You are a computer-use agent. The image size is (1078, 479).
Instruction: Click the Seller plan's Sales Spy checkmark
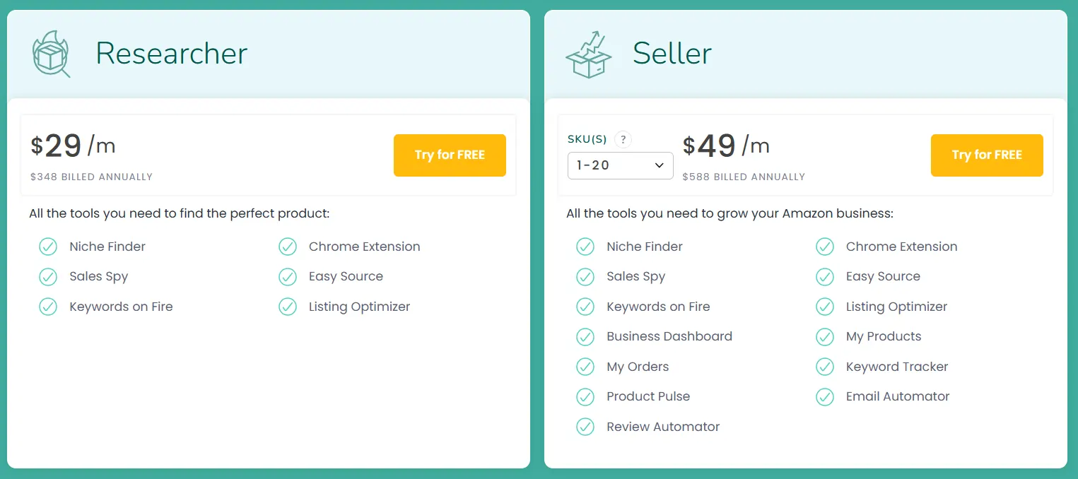[x=585, y=277]
